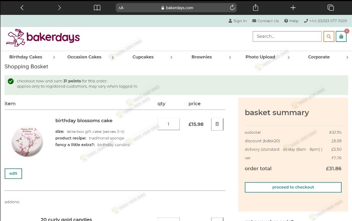Screen dimensions: 352x221
Task: Click the green checkmark points icon
Action: (x=11, y=81)
